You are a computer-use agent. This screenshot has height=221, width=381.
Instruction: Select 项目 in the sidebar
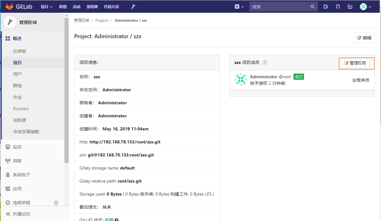tap(17, 63)
